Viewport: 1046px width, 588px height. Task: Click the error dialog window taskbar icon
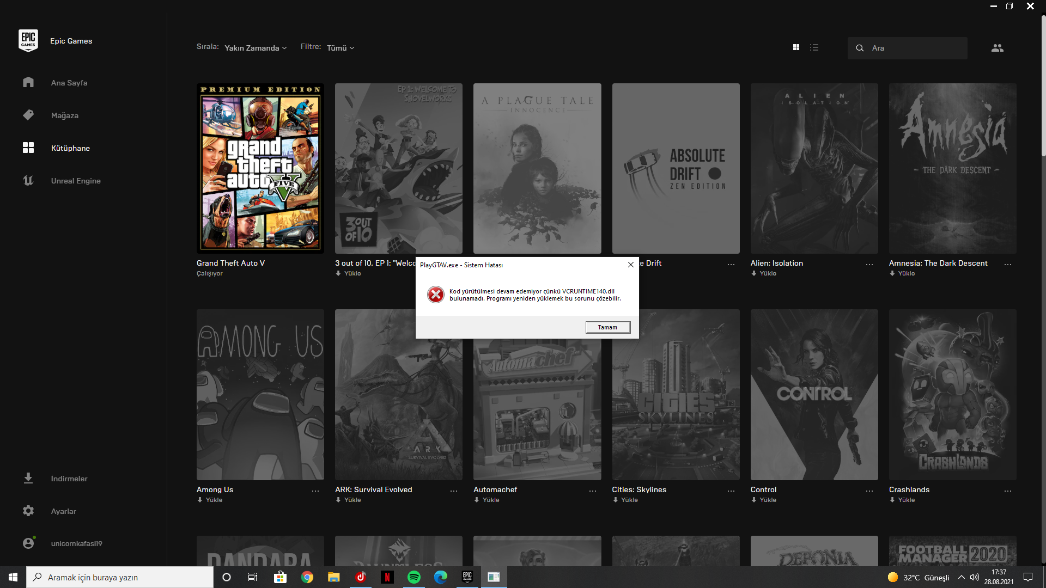click(494, 577)
